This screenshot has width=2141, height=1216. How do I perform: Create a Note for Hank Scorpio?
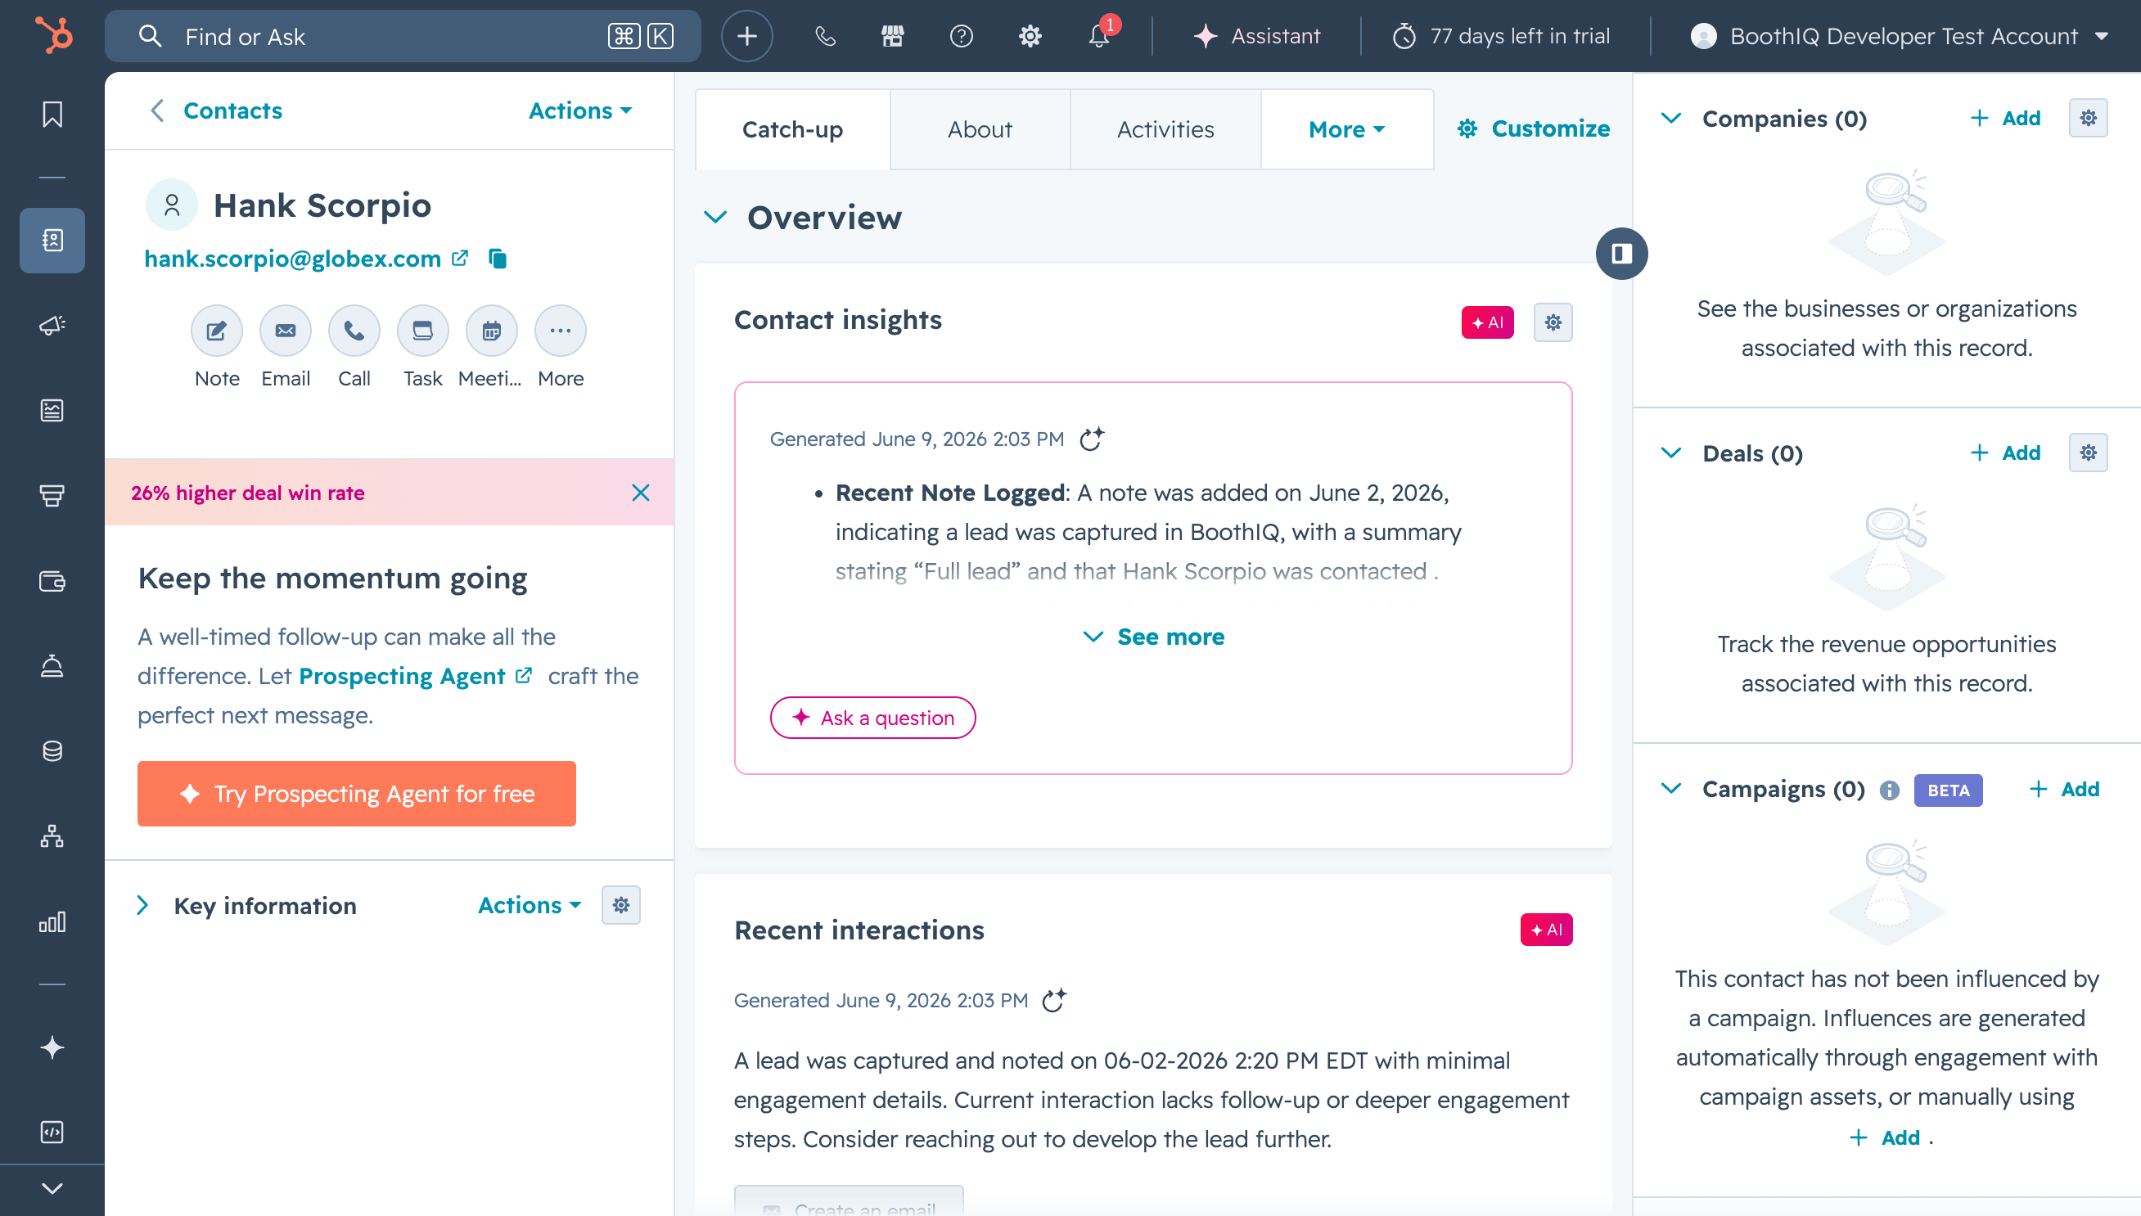pyautogui.click(x=217, y=331)
